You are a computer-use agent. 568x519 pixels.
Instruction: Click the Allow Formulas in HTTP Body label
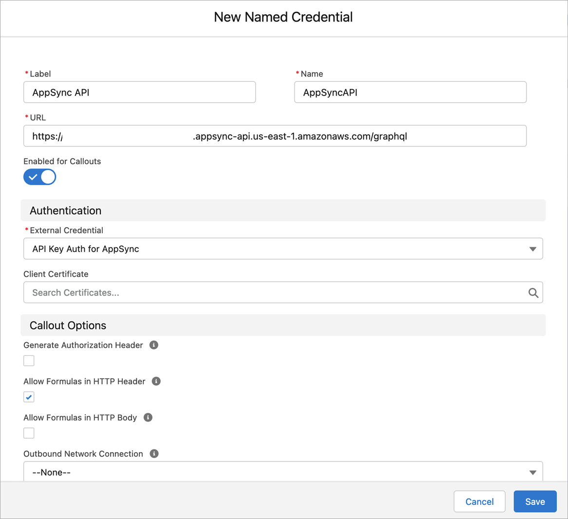pos(80,418)
